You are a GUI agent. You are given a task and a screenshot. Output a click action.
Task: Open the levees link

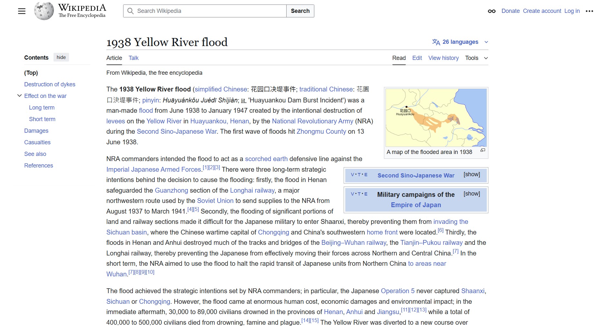[115, 121]
